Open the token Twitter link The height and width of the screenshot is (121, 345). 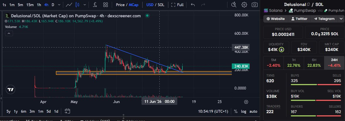pos(299,19)
